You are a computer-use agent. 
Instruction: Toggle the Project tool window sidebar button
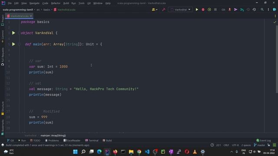(3, 20)
